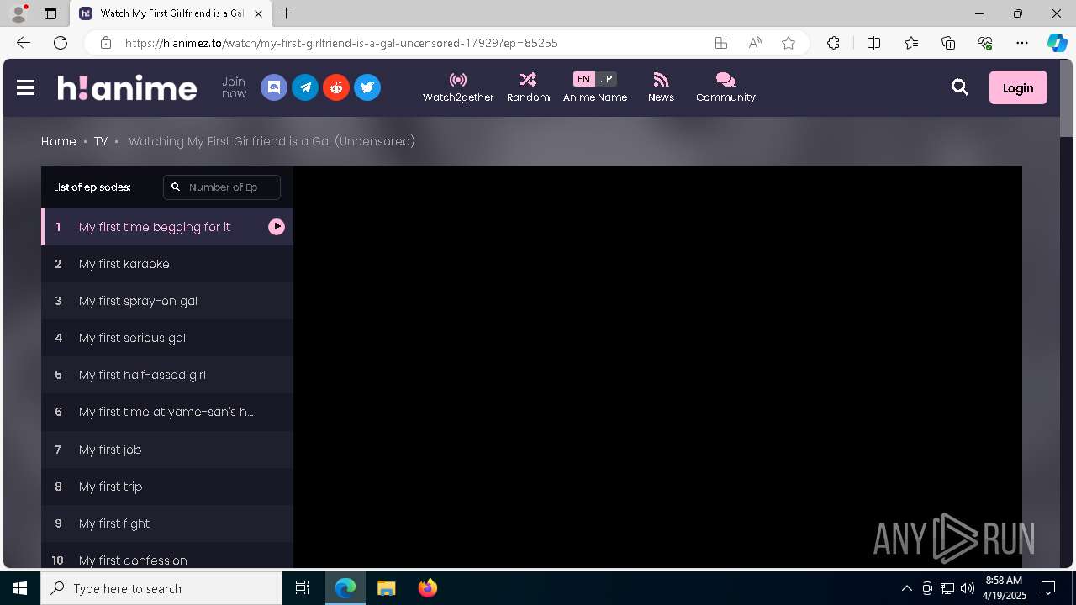Select episode 3 My first spray-on gal
The height and width of the screenshot is (605, 1076).
click(167, 301)
